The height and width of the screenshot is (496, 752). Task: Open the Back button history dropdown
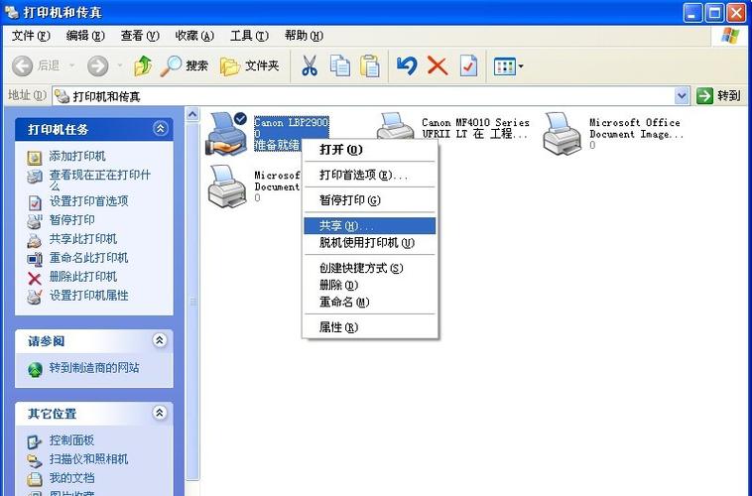tap(72, 65)
